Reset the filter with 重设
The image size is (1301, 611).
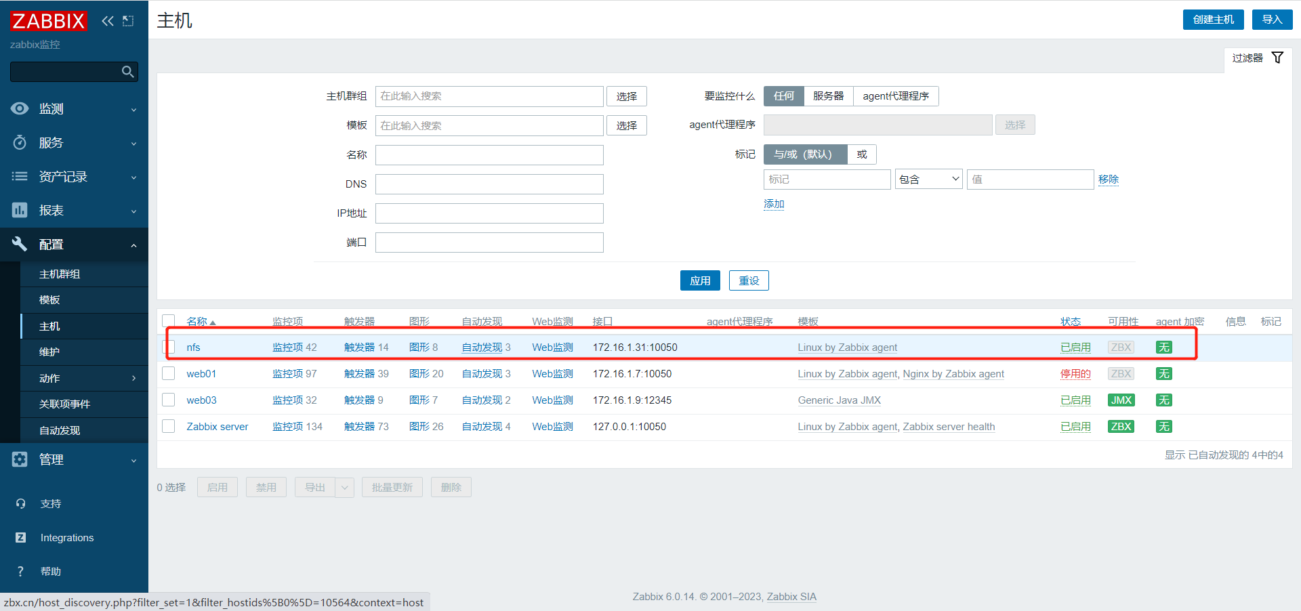point(749,280)
